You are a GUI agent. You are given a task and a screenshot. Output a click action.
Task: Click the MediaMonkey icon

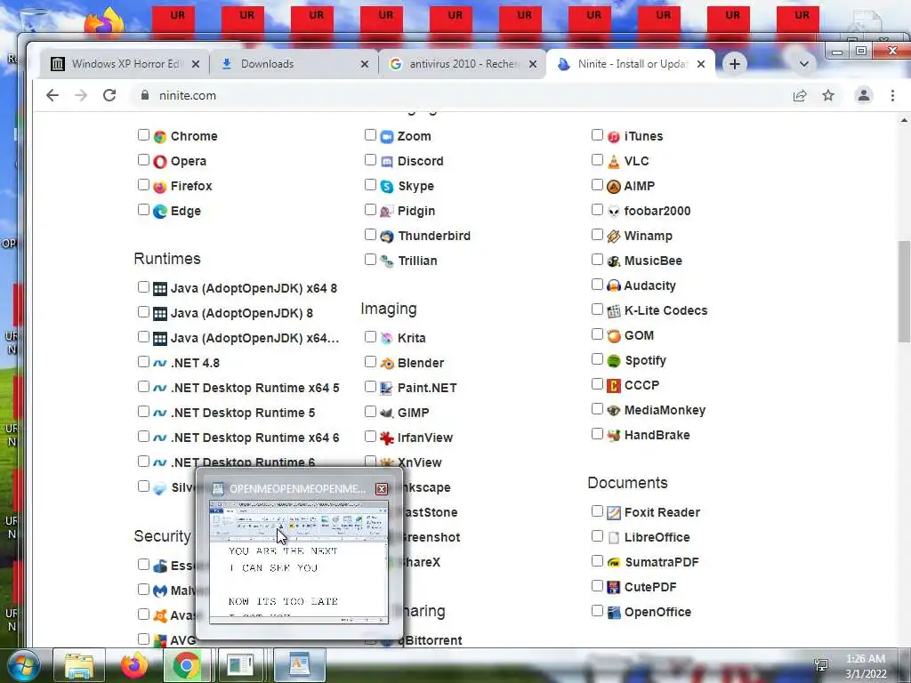(614, 411)
